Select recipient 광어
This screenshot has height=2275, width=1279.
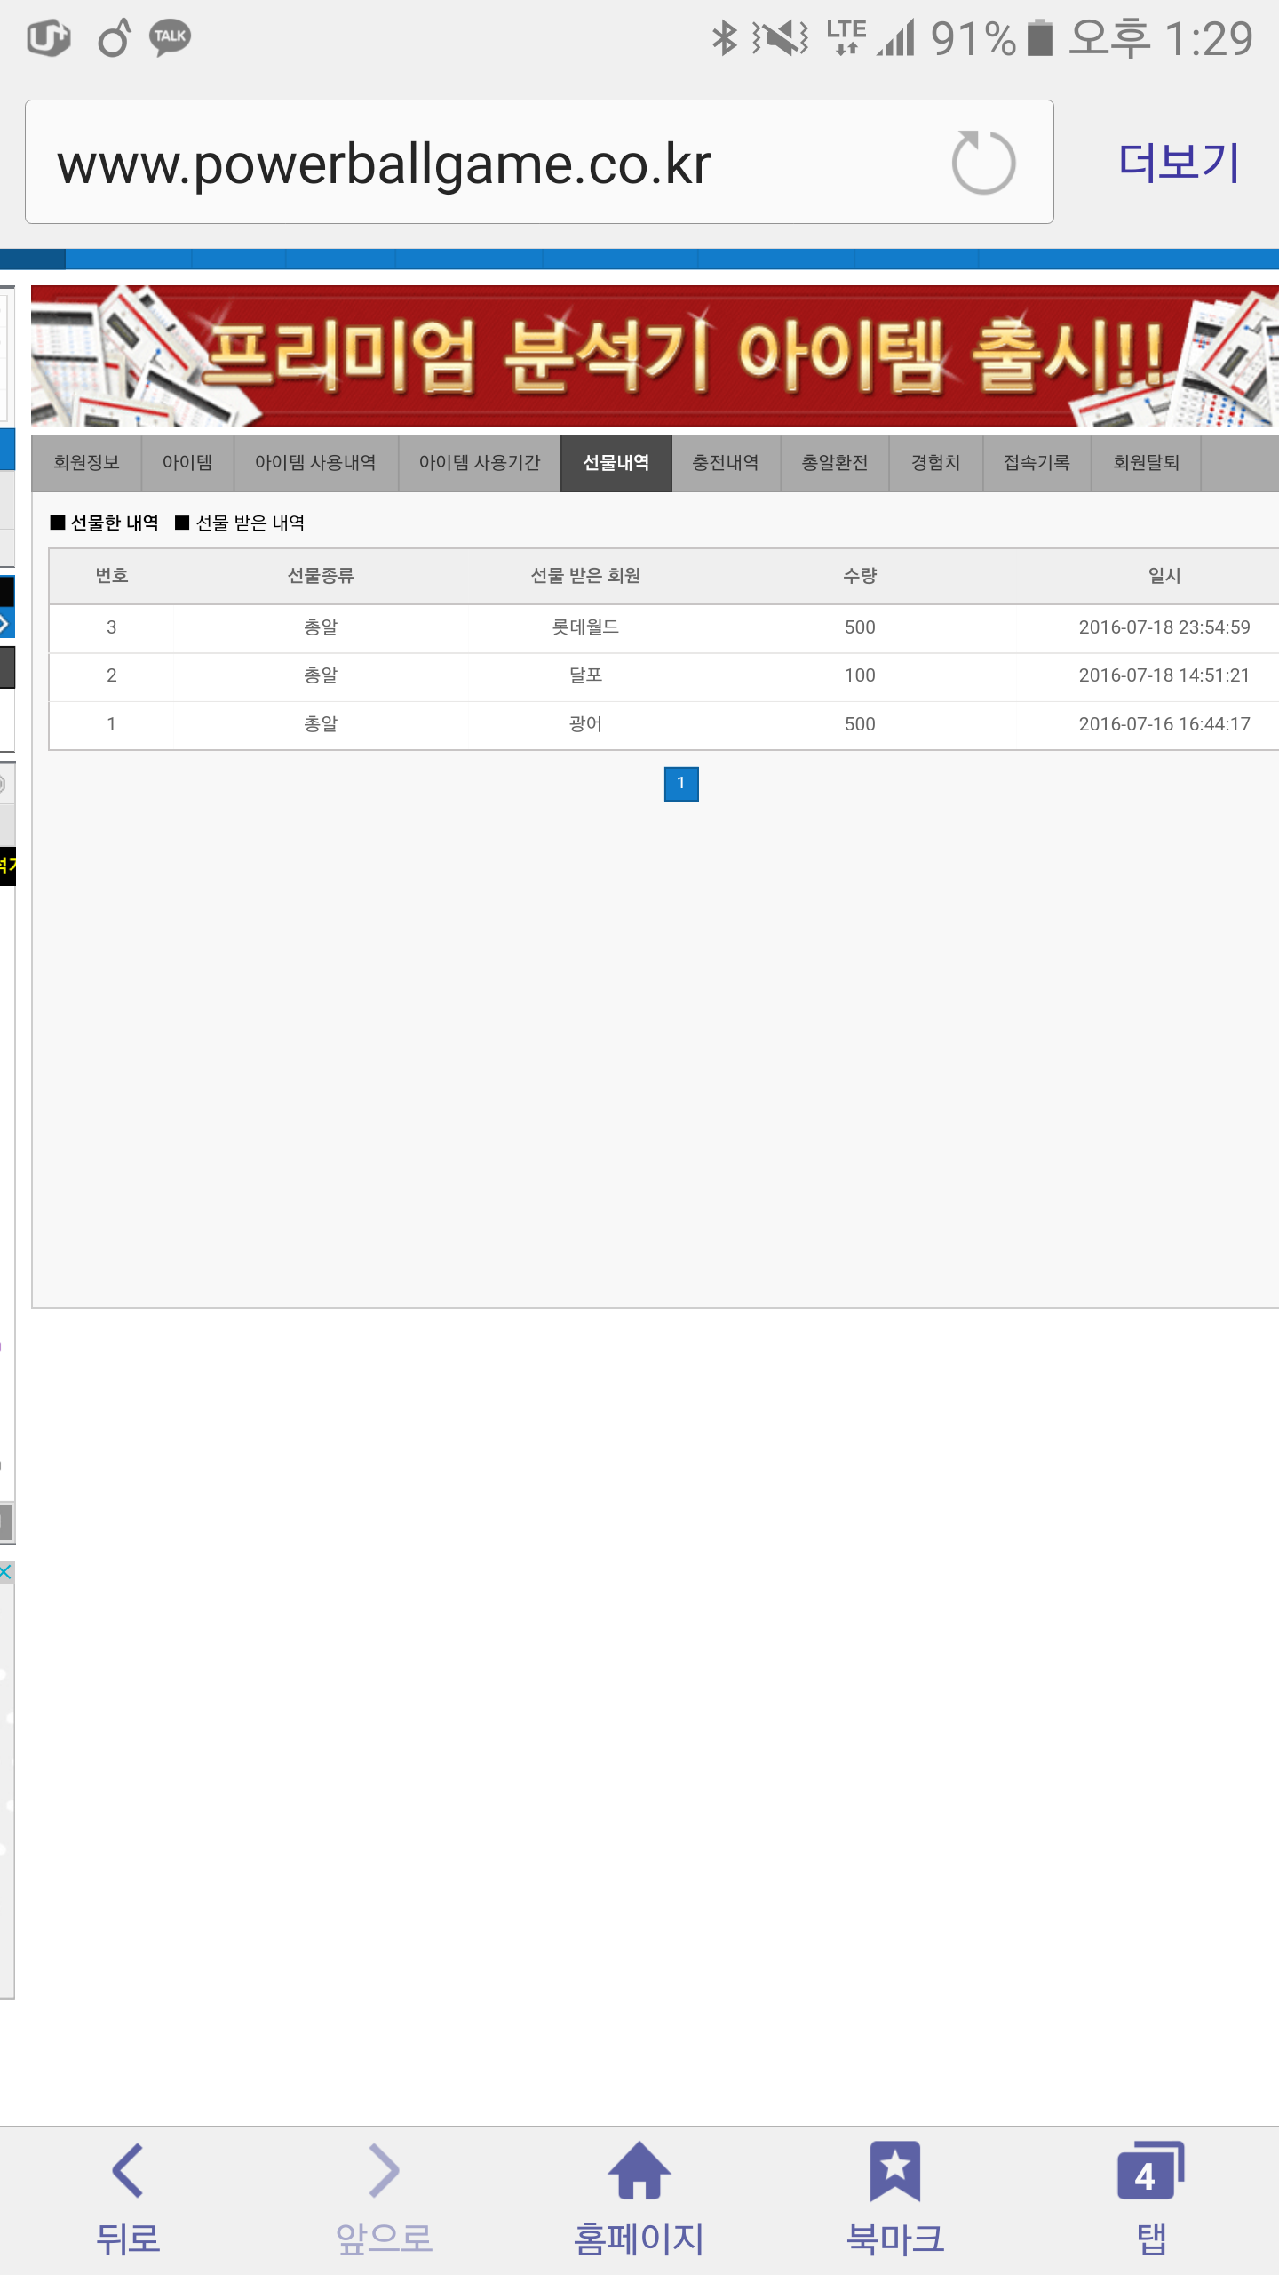(x=585, y=724)
